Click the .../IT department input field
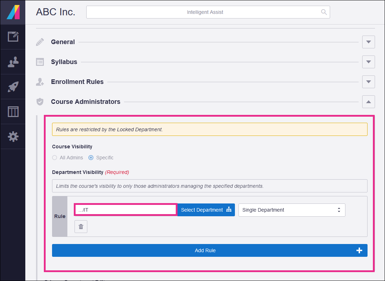This screenshot has height=281, width=385. click(x=125, y=210)
